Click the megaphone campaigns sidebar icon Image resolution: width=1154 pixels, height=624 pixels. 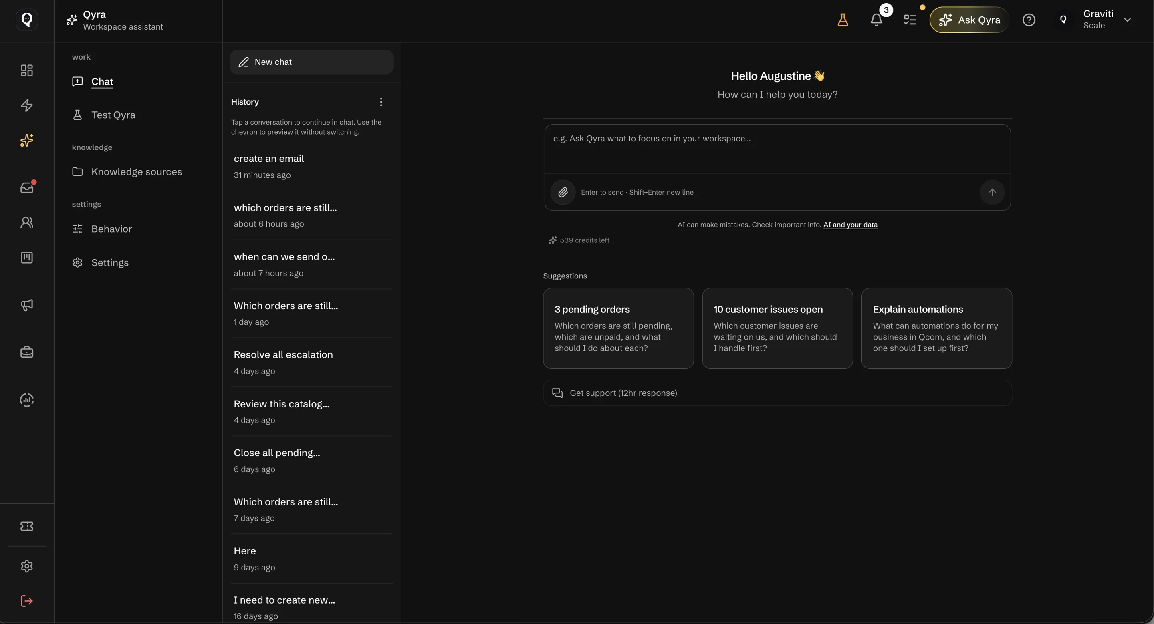coord(27,305)
